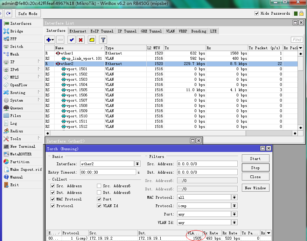
Task: Click the redo arrow icon beside Safe Mode
Action: (8, 14)
